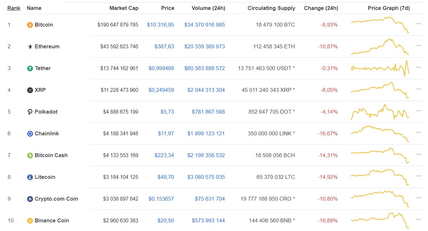Click Chainlink price $11,97

pos(166,133)
